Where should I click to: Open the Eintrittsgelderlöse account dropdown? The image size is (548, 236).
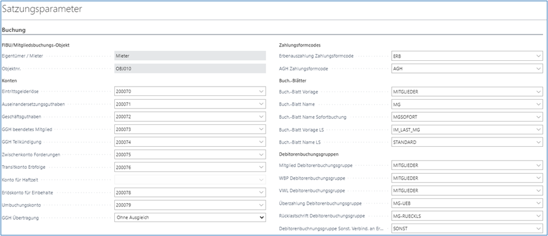click(261, 91)
